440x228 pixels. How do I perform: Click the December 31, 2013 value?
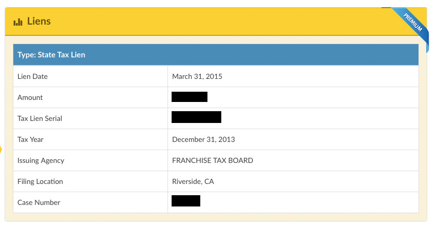point(203,139)
